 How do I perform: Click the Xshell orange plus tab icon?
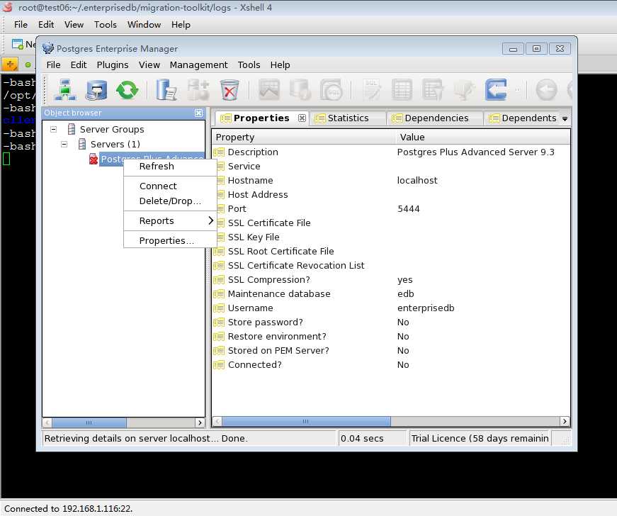tap(10, 64)
